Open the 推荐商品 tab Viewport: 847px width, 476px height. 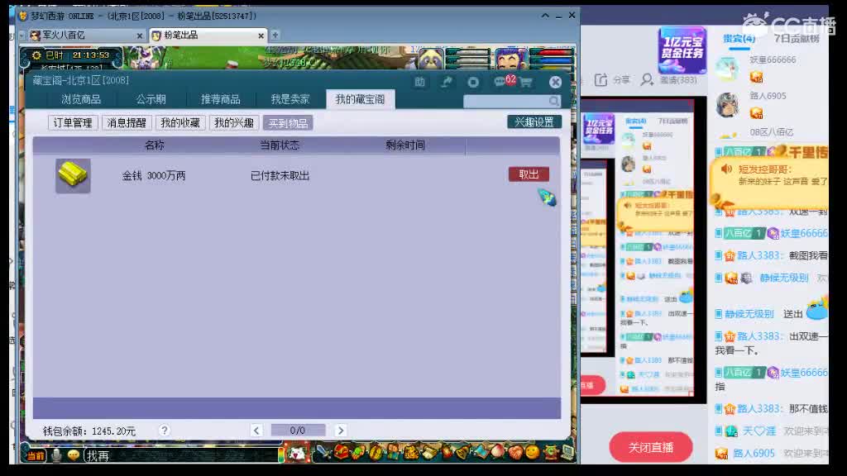(220, 99)
